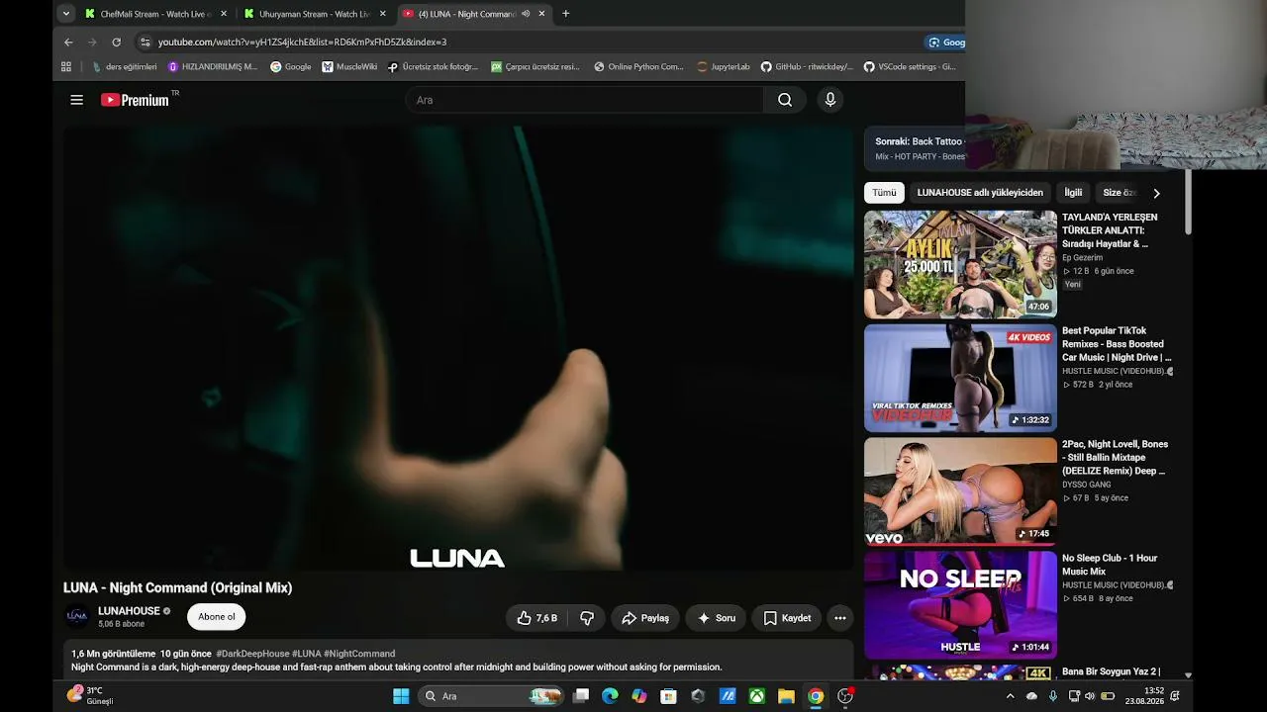Viewport: 1267px width, 712px height.
Task: Mute the LUNA tab via speaker icon
Action: coord(526,14)
